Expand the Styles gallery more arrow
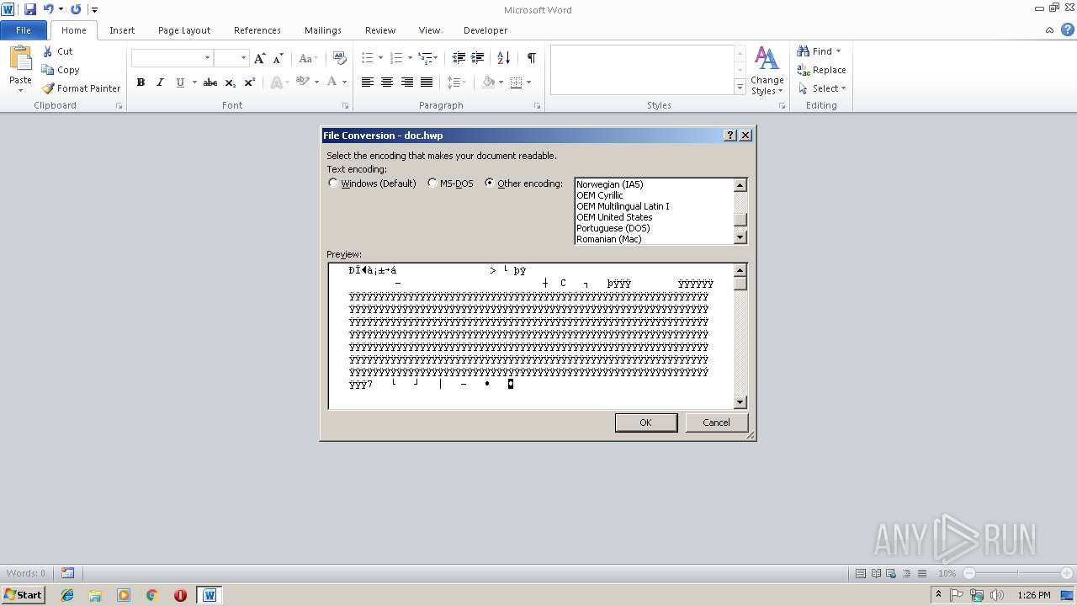Image resolution: width=1077 pixels, height=606 pixels. pos(740,87)
